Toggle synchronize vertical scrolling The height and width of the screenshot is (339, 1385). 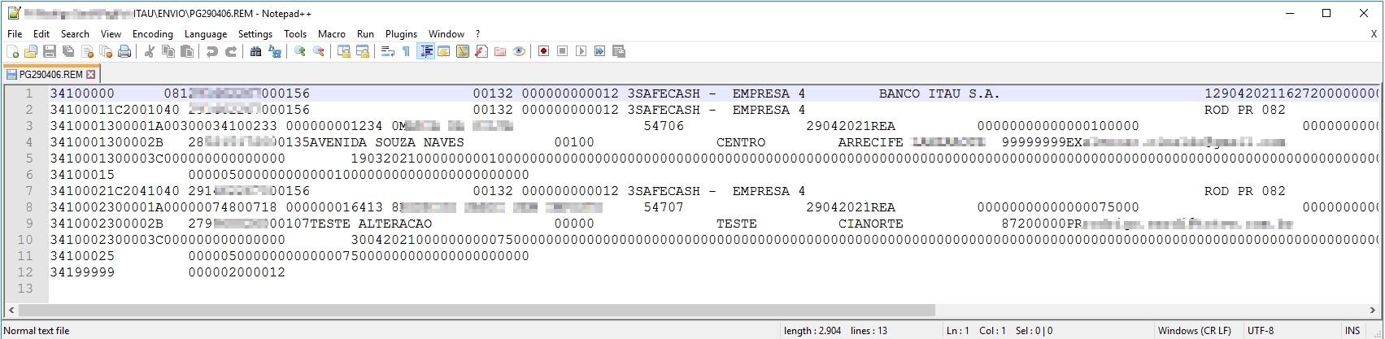[344, 51]
